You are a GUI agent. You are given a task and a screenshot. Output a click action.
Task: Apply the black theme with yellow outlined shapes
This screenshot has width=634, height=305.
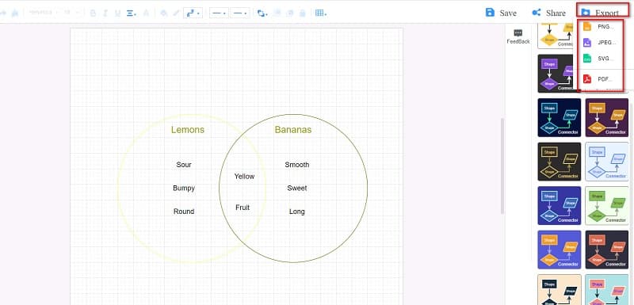point(560,162)
